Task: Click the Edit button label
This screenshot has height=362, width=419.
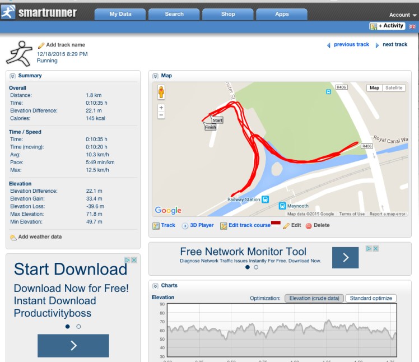Action: pos(296,225)
